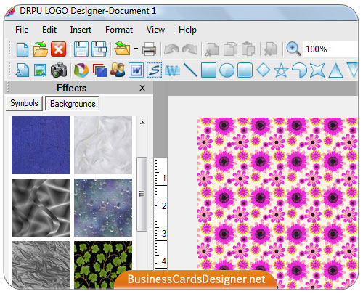Click the zoom magnifier icon
The image size is (363, 294).
coord(293,49)
